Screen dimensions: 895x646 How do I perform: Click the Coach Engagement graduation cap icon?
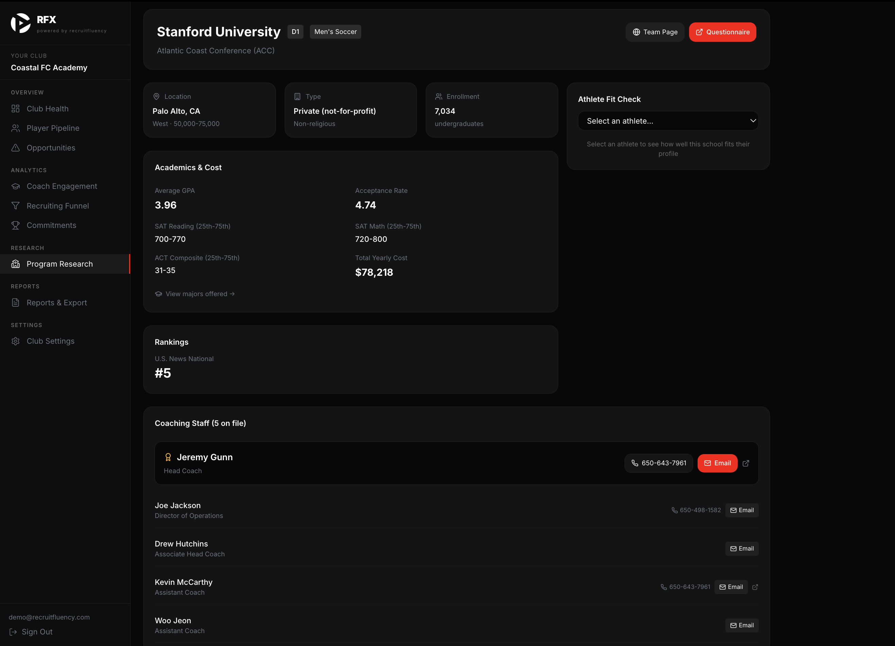point(15,186)
